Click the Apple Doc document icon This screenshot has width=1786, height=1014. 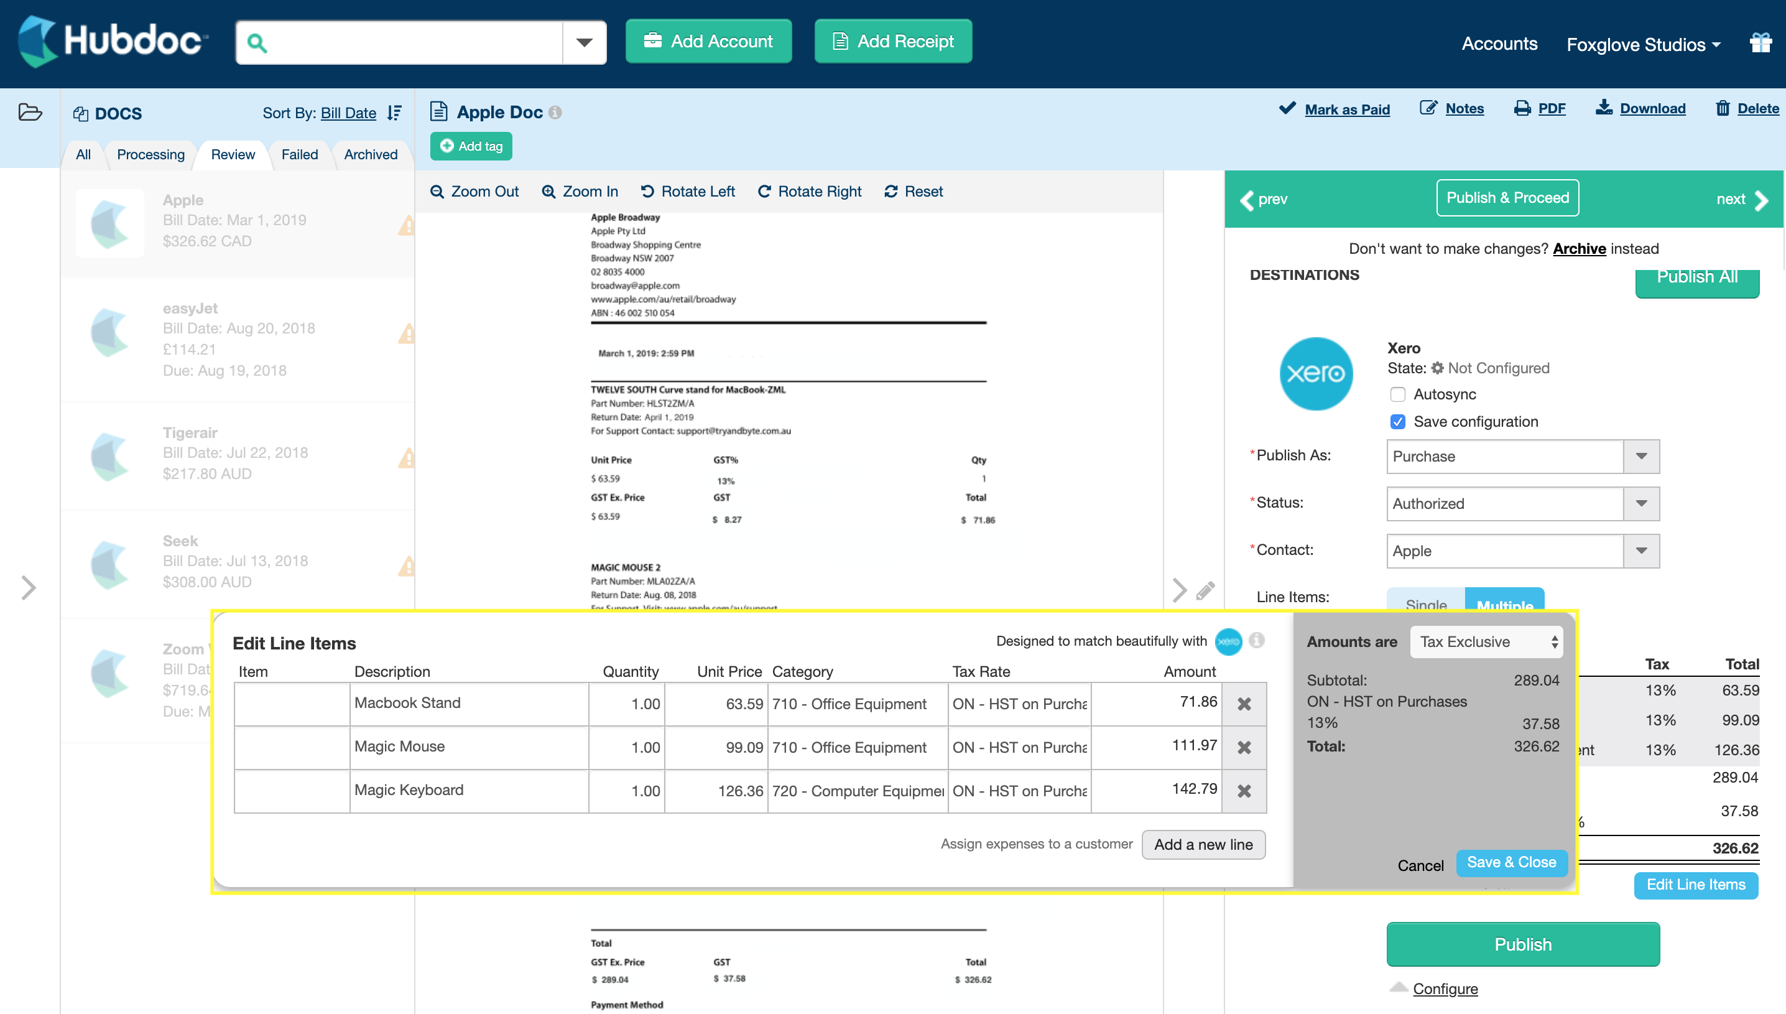(x=438, y=111)
